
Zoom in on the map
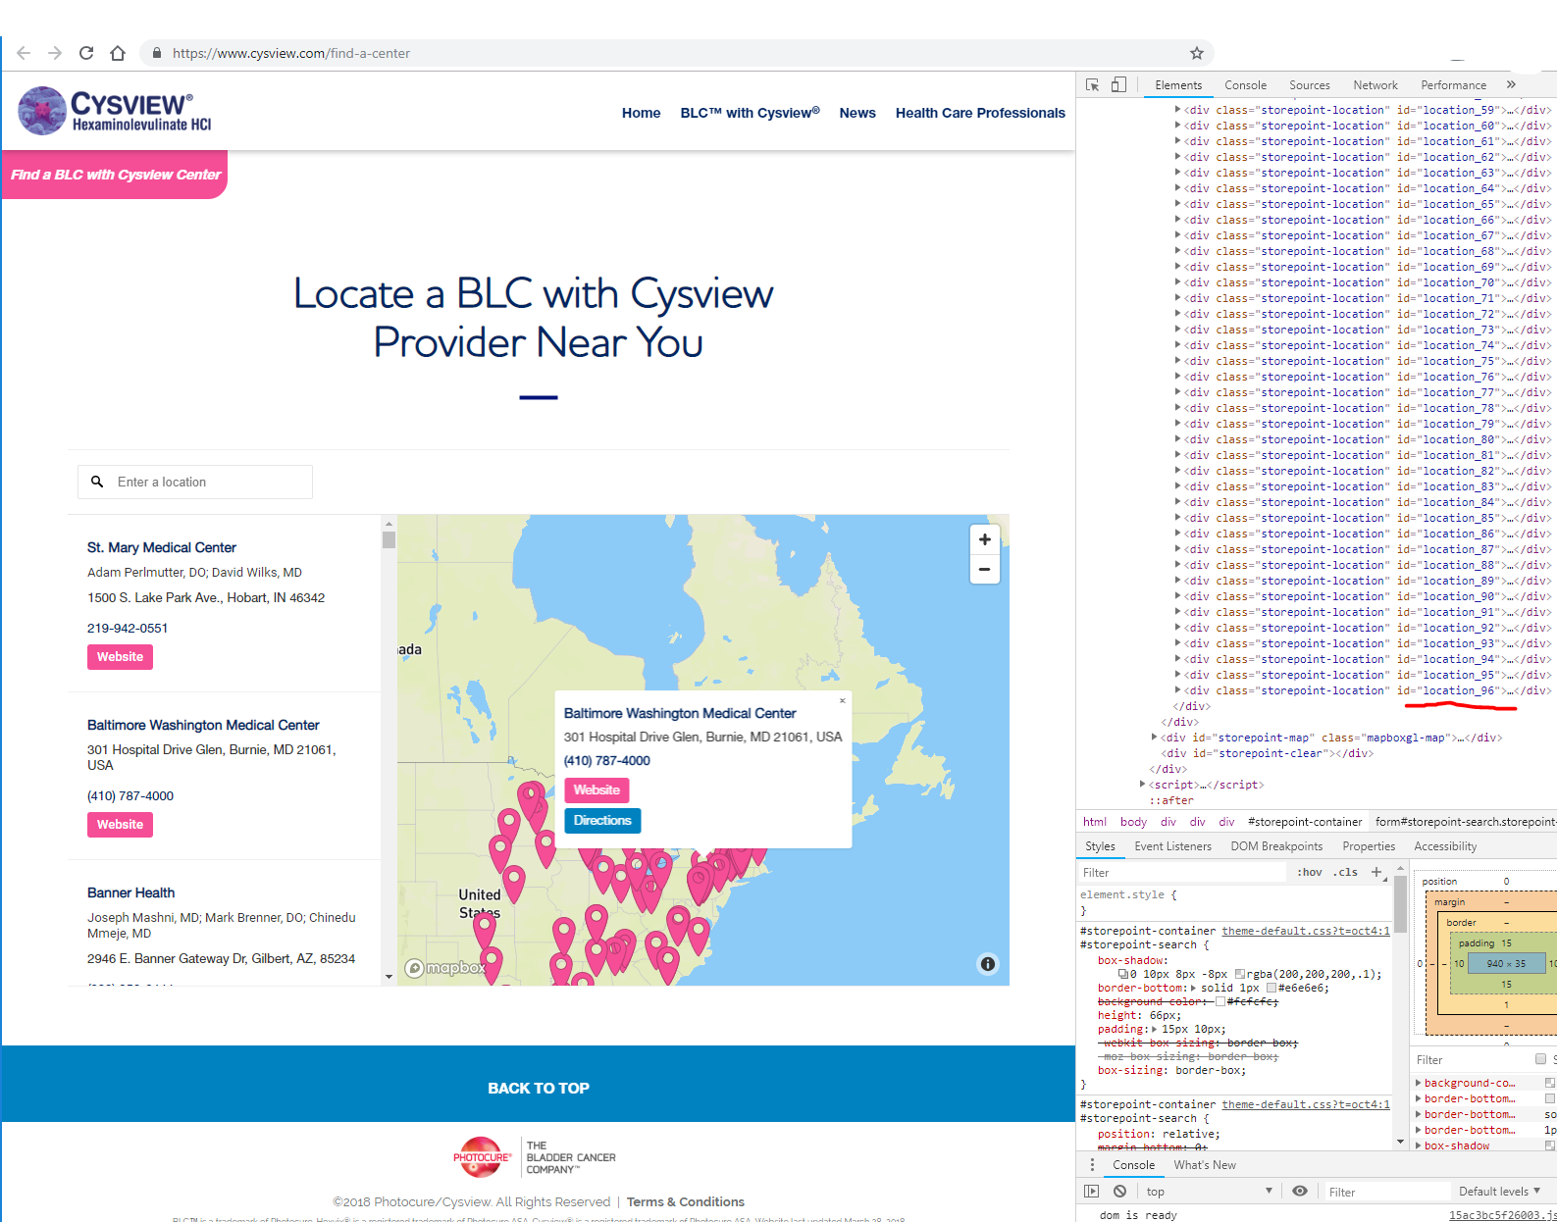(984, 539)
